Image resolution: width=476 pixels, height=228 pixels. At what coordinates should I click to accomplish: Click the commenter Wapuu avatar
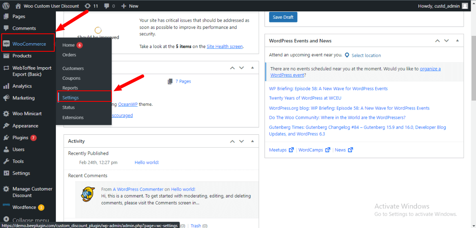point(88,194)
